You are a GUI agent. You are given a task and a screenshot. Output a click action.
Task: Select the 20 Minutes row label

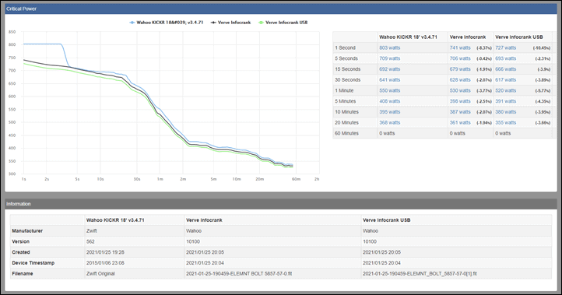click(x=346, y=122)
